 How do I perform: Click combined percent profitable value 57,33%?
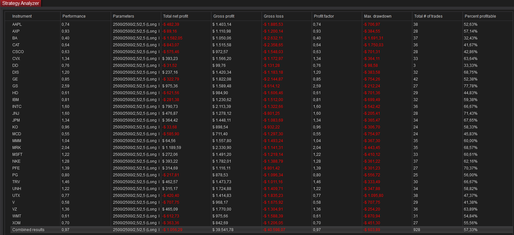(471, 230)
